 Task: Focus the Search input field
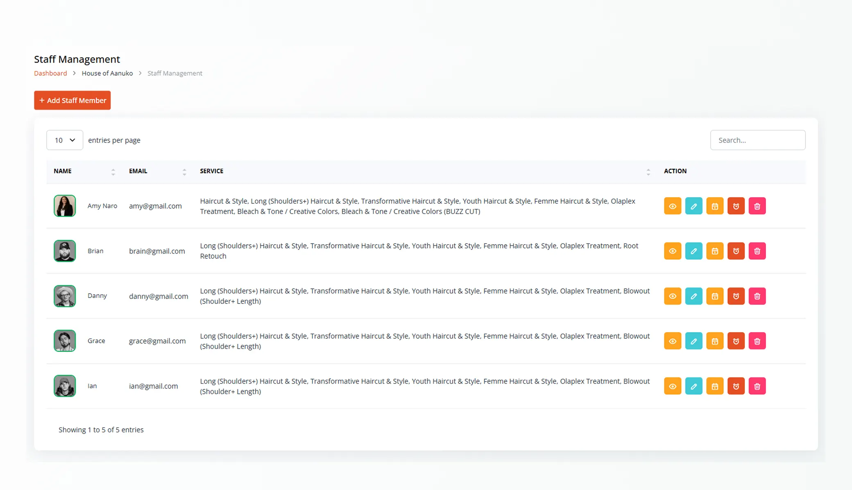[757, 140]
